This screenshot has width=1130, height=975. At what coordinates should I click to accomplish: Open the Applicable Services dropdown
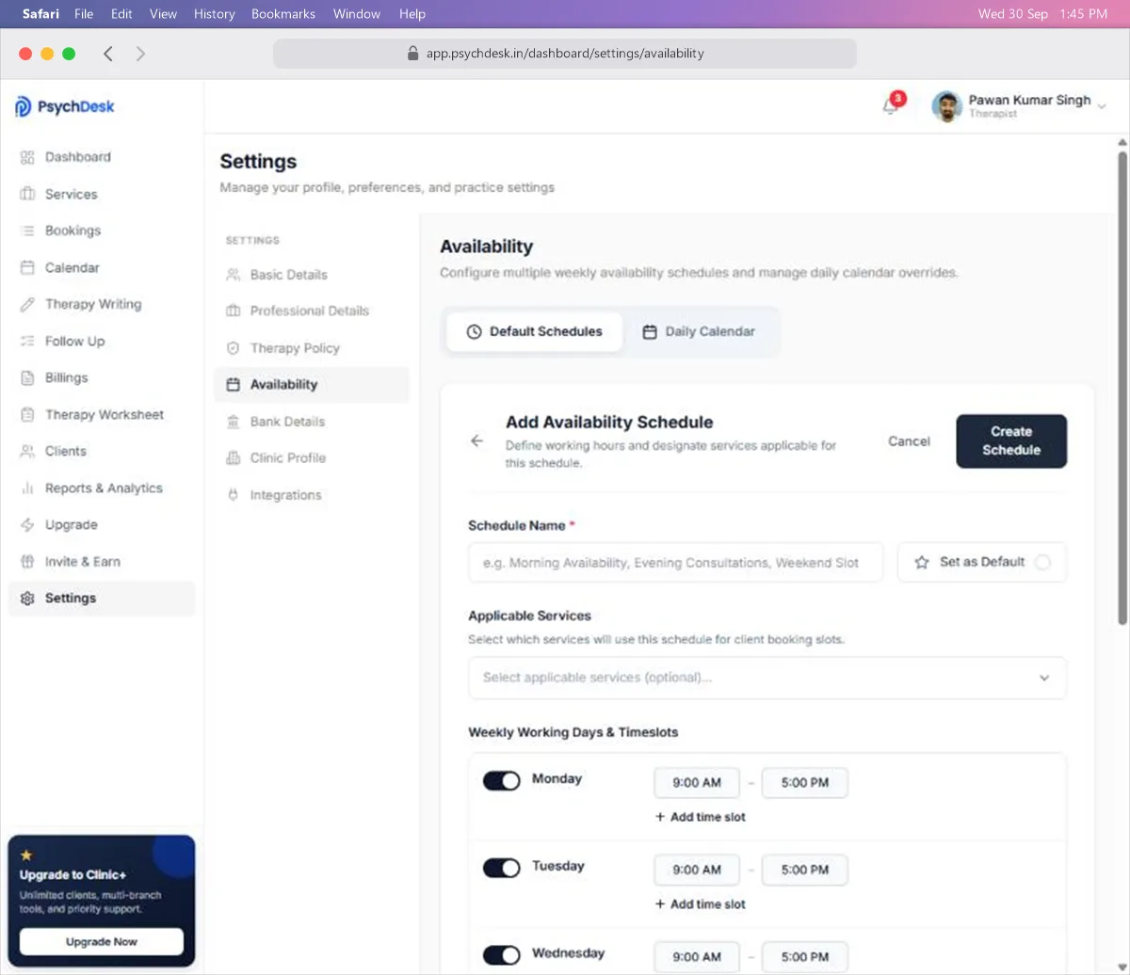767,678
